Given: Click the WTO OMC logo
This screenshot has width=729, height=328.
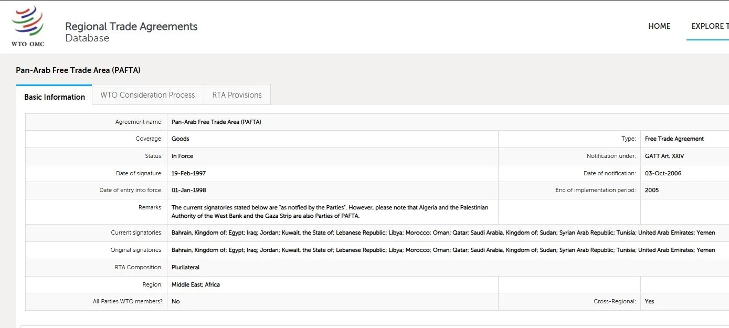Looking at the screenshot, I should tap(28, 26).
